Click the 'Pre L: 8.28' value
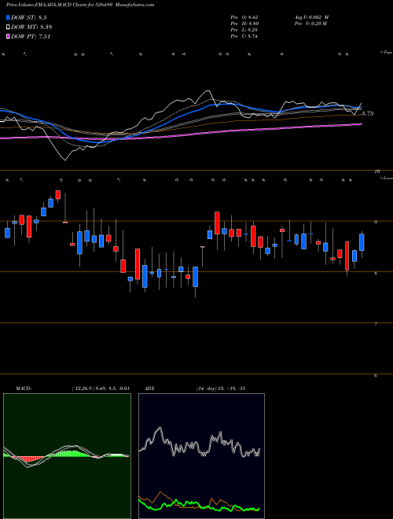 click(x=244, y=30)
